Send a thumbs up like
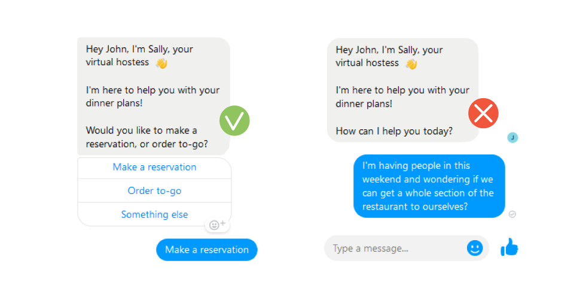 pos(509,247)
